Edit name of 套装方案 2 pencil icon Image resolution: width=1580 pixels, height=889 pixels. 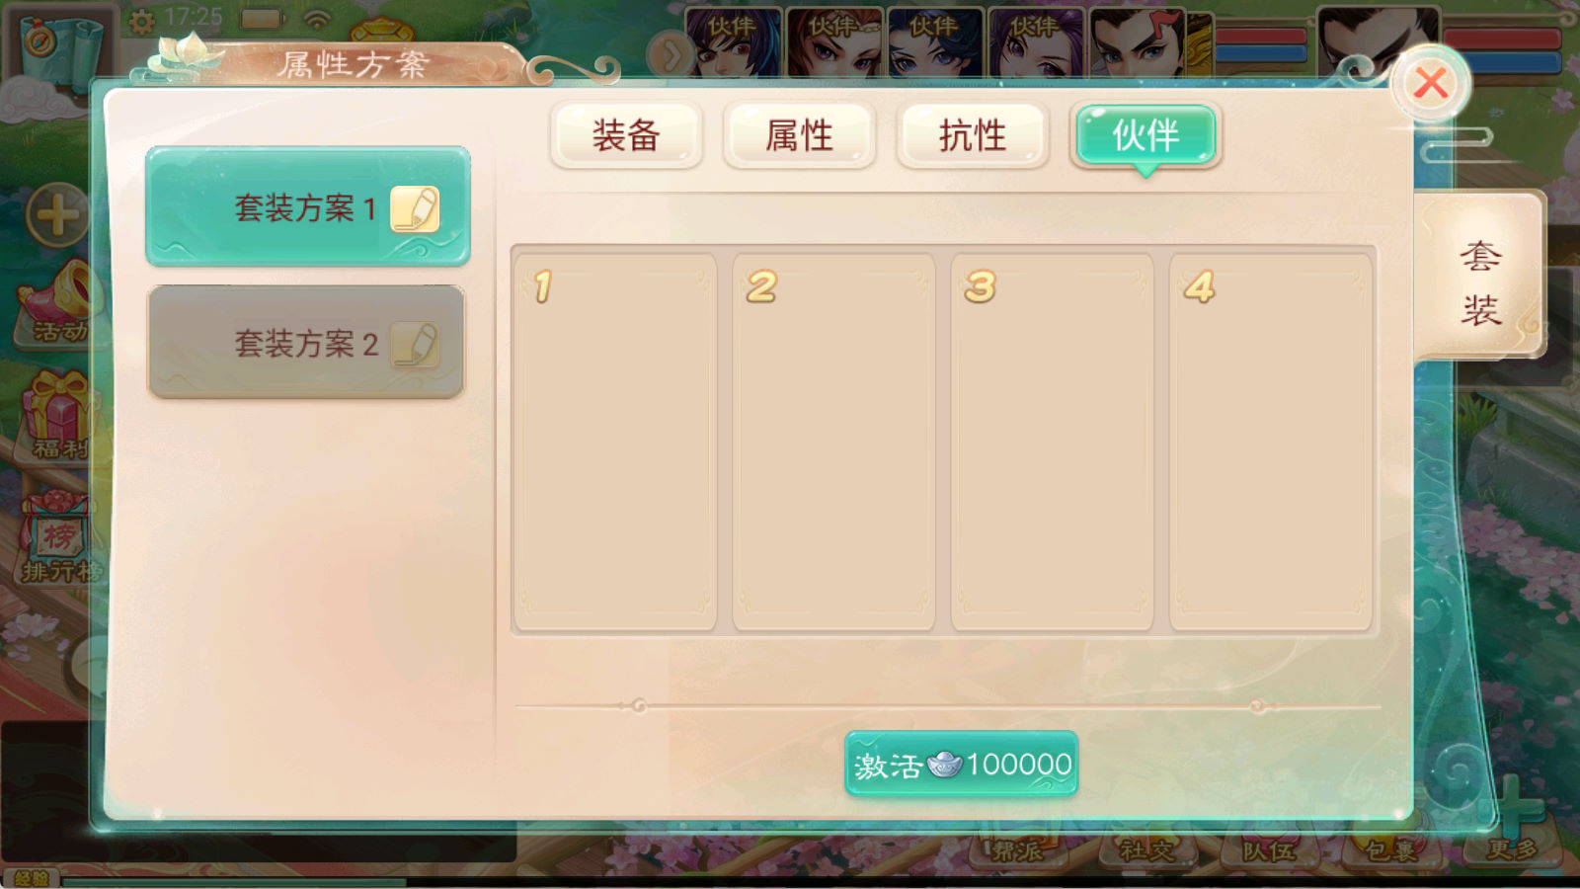coord(415,345)
